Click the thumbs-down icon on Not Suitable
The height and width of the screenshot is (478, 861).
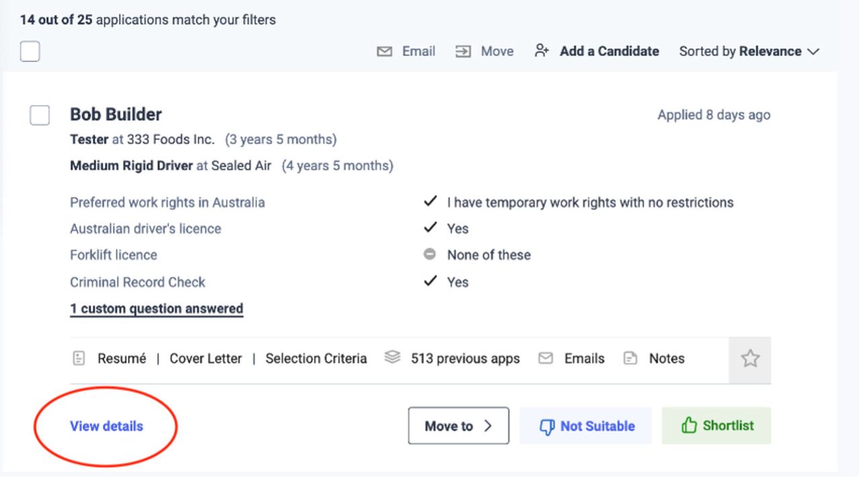547,426
